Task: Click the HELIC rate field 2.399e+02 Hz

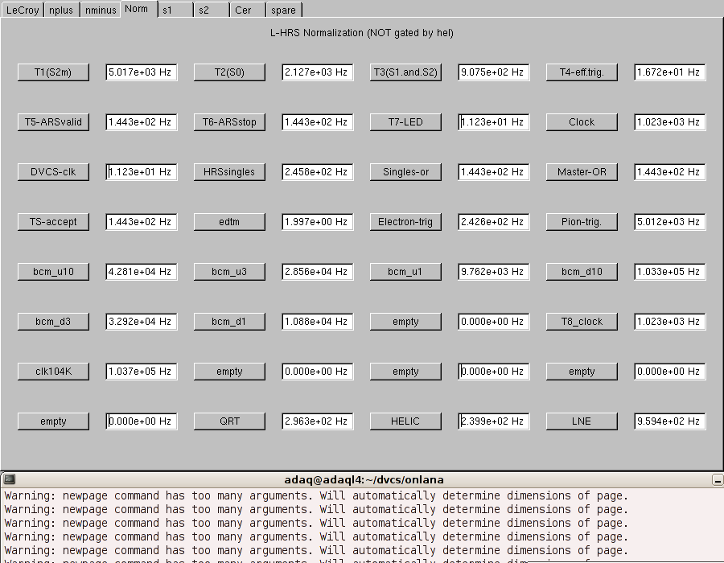Action: (x=494, y=421)
